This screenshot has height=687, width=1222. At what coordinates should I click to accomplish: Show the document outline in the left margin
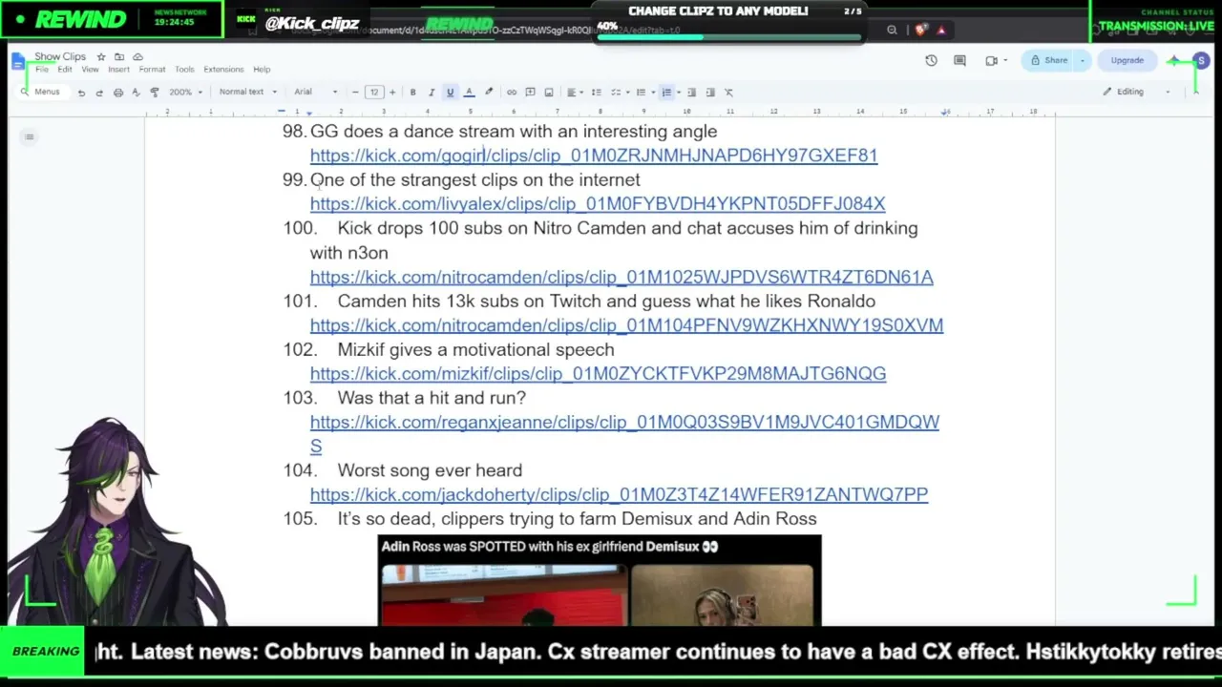point(30,137)
